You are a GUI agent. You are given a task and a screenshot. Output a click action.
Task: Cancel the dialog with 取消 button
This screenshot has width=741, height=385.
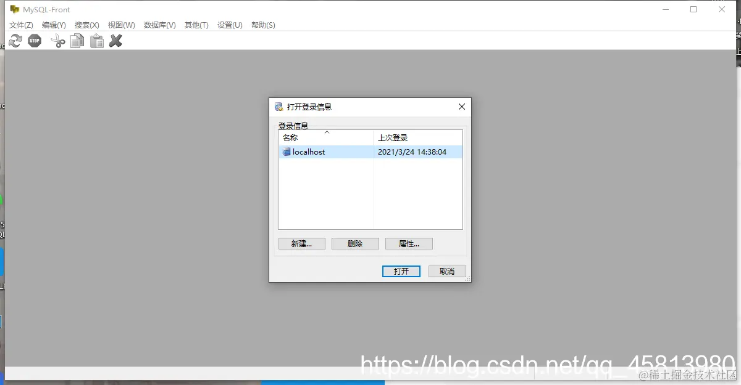point(446,271)
